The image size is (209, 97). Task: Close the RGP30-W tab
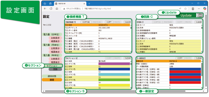[x=84, y=4]
